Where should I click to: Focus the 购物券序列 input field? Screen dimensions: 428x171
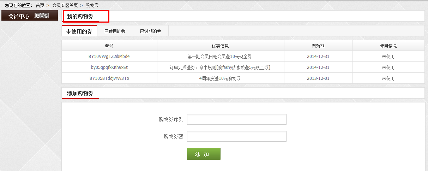236,119
